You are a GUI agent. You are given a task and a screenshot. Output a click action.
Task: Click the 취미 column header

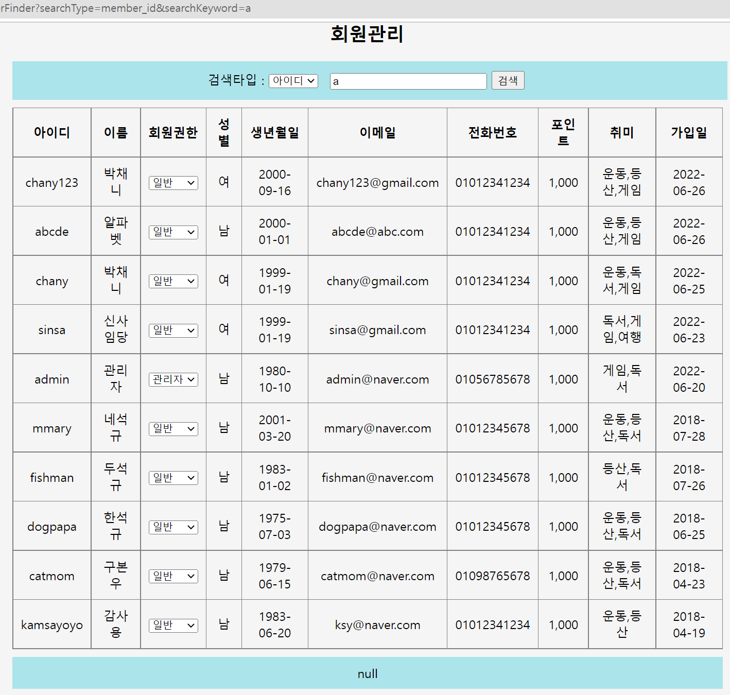(x=622, y=132)
